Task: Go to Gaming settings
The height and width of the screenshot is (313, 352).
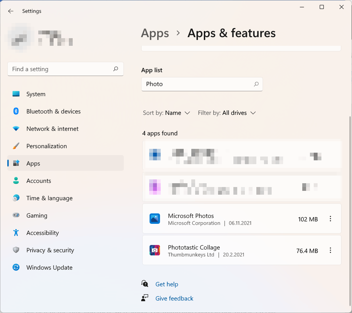Action: (x=65, y=215)
